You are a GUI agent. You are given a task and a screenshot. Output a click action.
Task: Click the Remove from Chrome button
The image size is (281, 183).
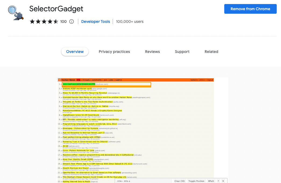(250, 9)
